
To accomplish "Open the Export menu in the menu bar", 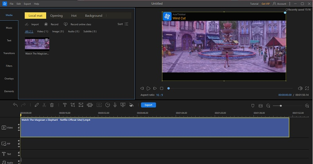I will (x=27, y=4).
